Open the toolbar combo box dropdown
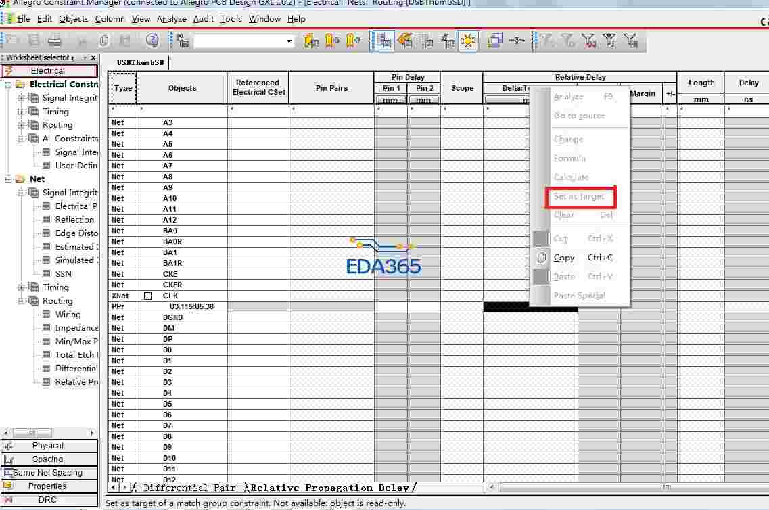Viewport: 769px width, 510px height. (x=289, y=41)
